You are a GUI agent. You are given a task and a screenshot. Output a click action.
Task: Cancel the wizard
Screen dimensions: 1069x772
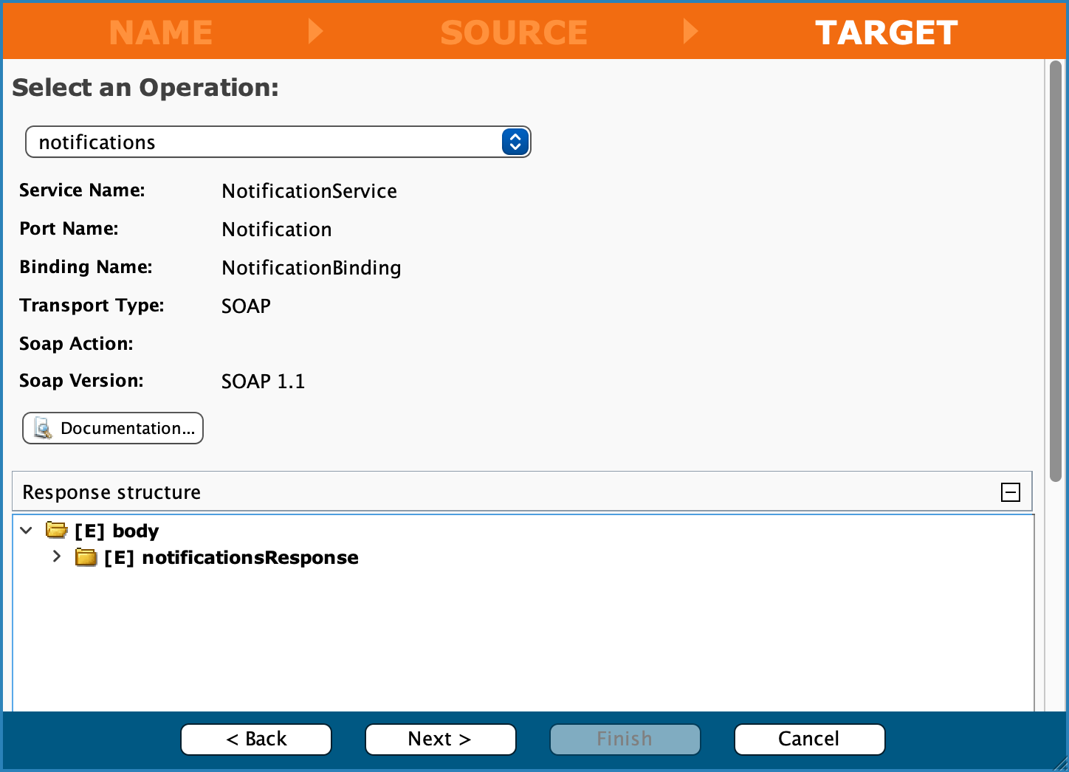(x=809, y=739)
